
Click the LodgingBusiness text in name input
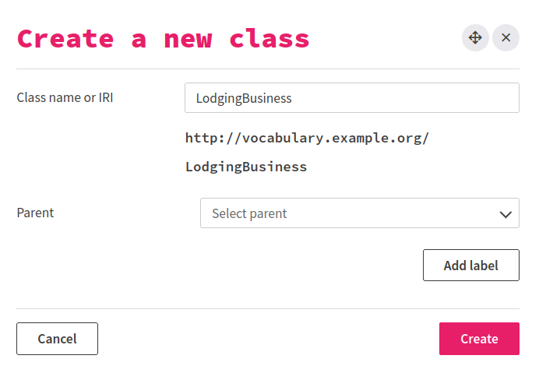pos(244,98)
